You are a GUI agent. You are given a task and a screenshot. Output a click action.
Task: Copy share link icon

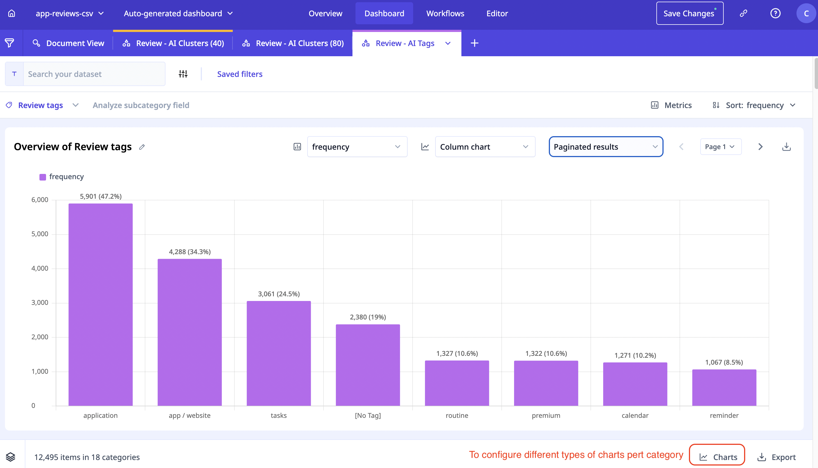point(744,13)
